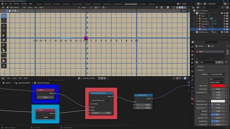Screen dimensions: 230x129
Task: Click Principled BSDF surface button
Action: pos(217,74)
